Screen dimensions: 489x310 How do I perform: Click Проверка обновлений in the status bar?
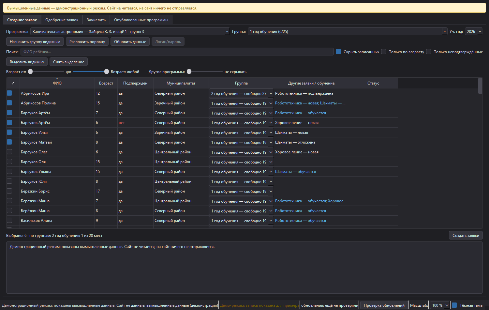pyautogui.click(x=384, y=305)
